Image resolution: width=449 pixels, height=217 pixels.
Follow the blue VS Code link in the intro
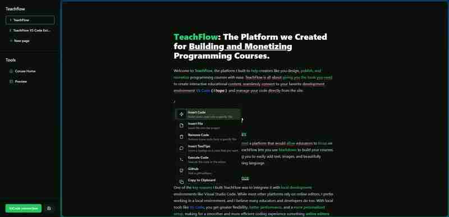tap(203, 91)
